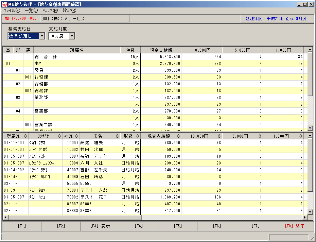Select the 業務部 row
Image resolution: width=316 pixels, height=242 pixels.
coord(155,98)
